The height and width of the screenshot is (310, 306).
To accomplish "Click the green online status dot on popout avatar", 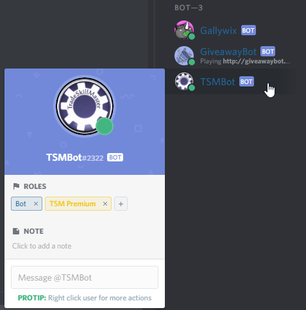I will [x=105, y=126].
